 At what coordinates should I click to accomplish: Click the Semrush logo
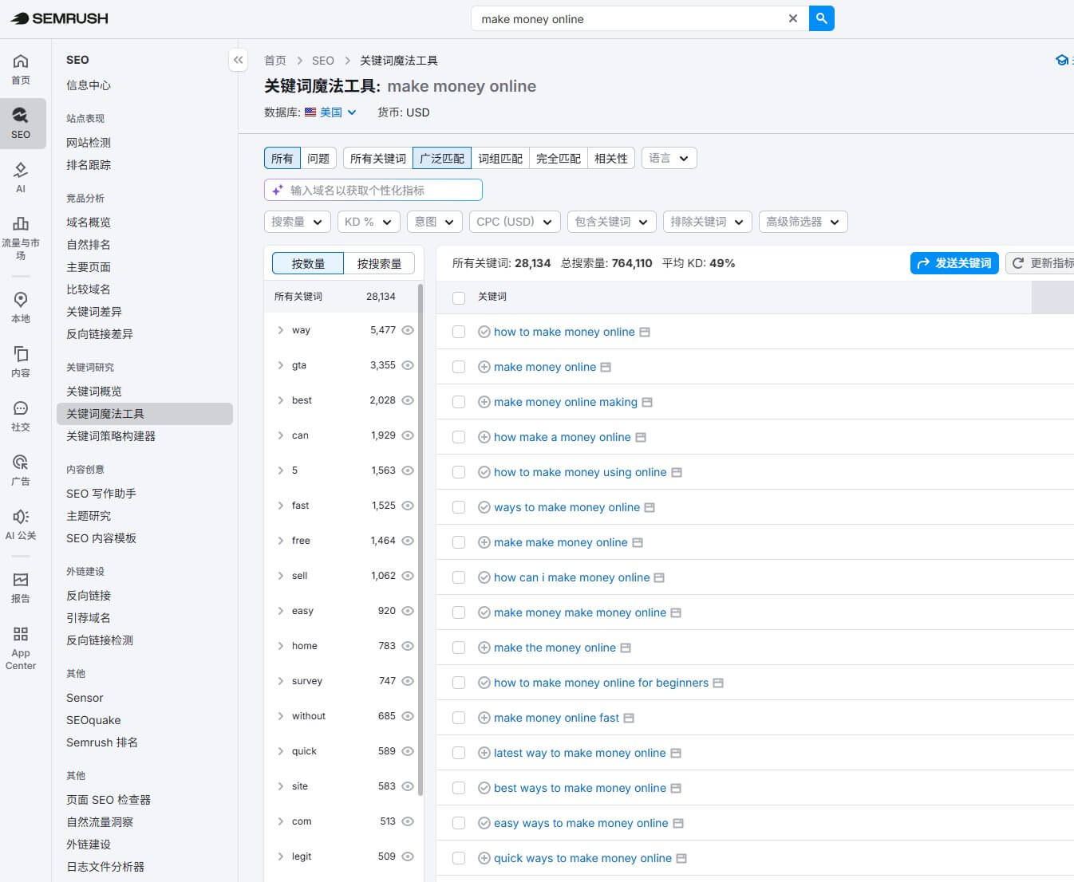(59, 18)
